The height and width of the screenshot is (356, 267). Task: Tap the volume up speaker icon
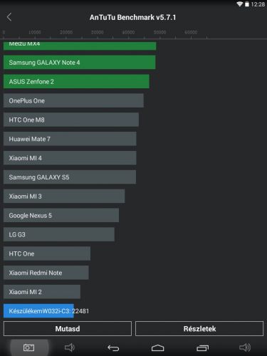tap(245, 347)
